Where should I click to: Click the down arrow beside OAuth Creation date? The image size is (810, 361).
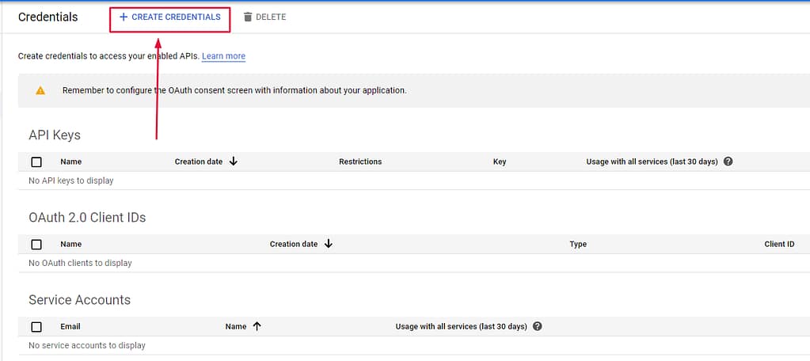329,244
